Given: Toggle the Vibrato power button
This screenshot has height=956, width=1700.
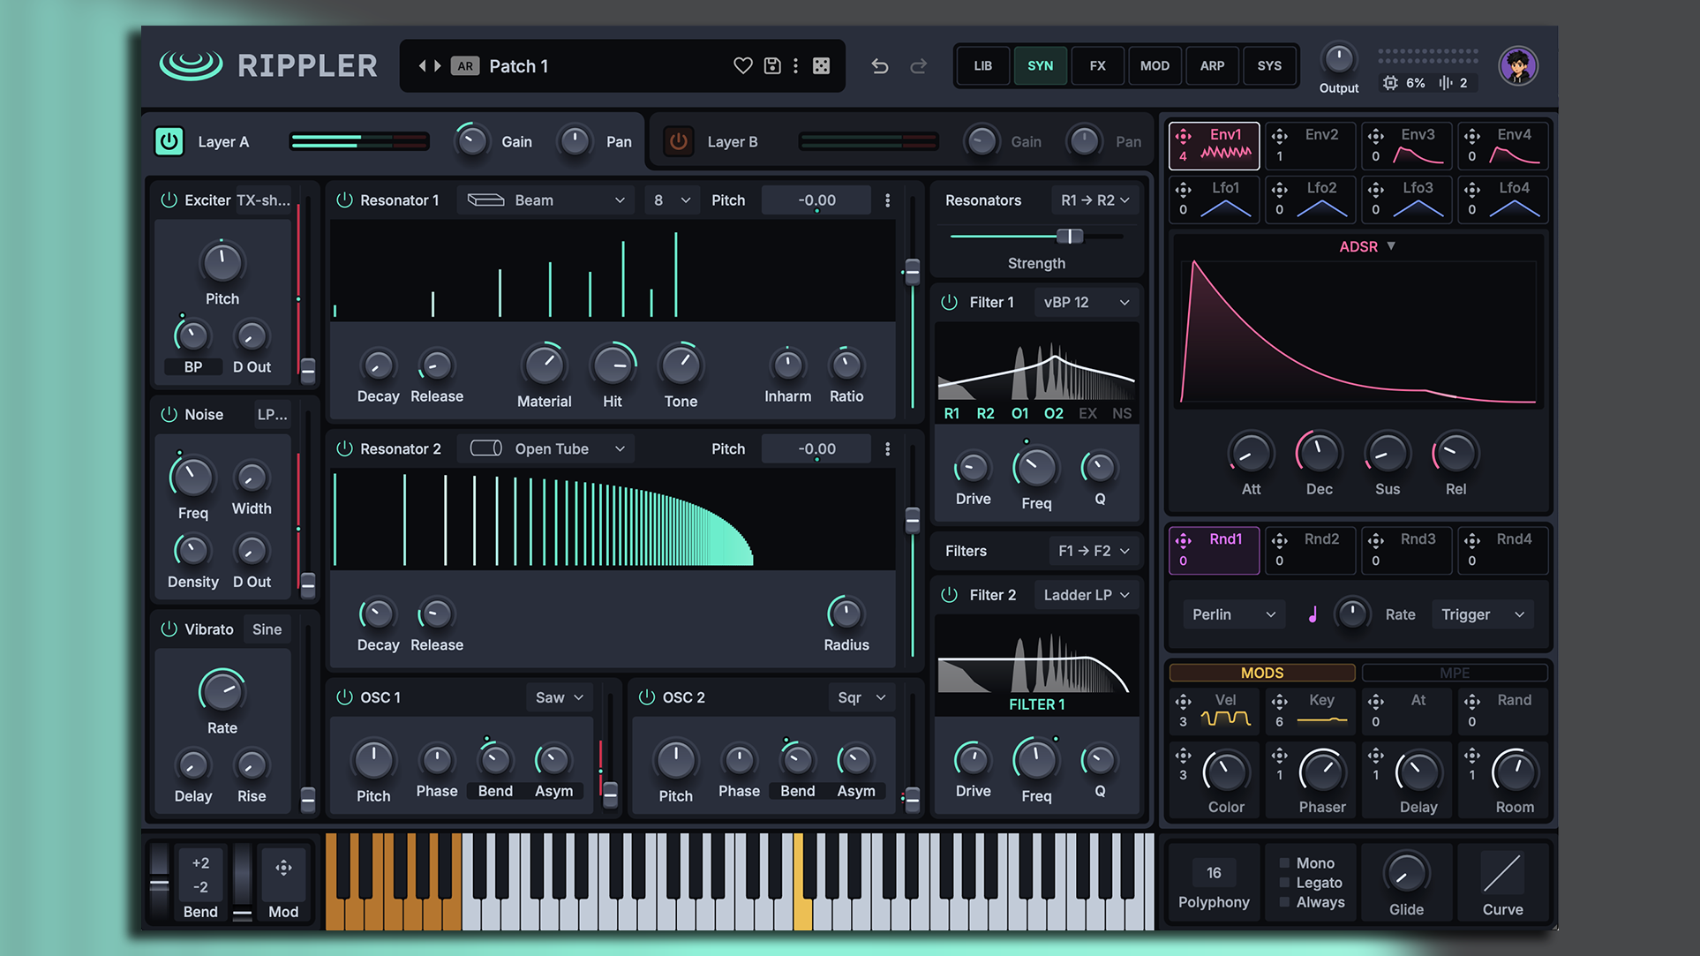Looking at the screenshot, I should 169,629.
